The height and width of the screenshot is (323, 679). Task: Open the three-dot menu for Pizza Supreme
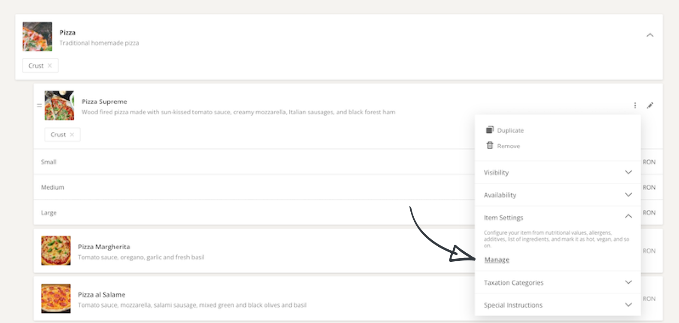[635, 105]
